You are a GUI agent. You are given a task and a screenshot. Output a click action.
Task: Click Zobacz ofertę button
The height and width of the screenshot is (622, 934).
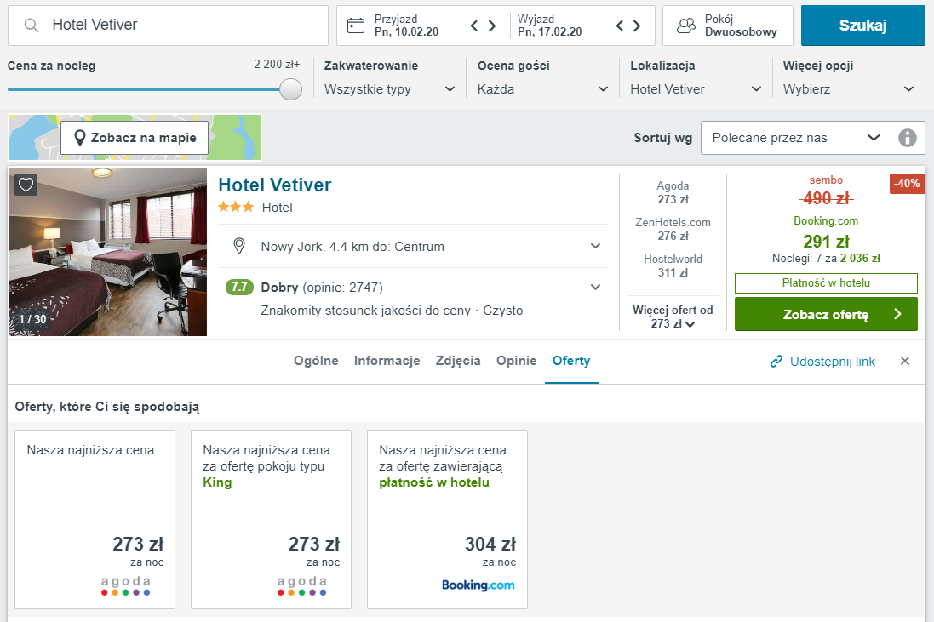[826, 314]
